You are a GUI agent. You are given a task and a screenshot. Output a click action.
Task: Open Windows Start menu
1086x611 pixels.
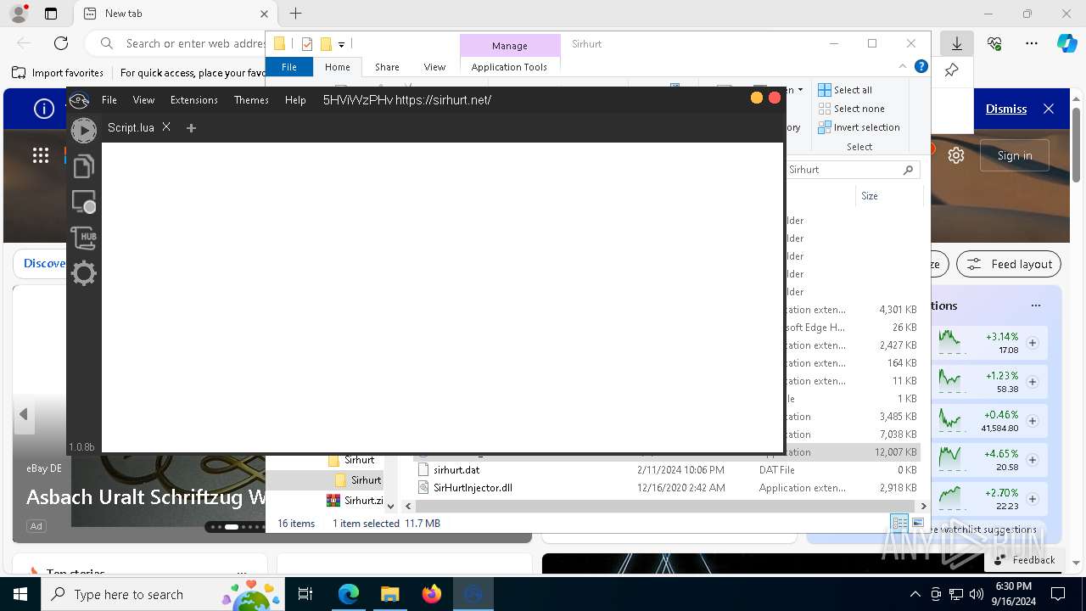point(20,594)
